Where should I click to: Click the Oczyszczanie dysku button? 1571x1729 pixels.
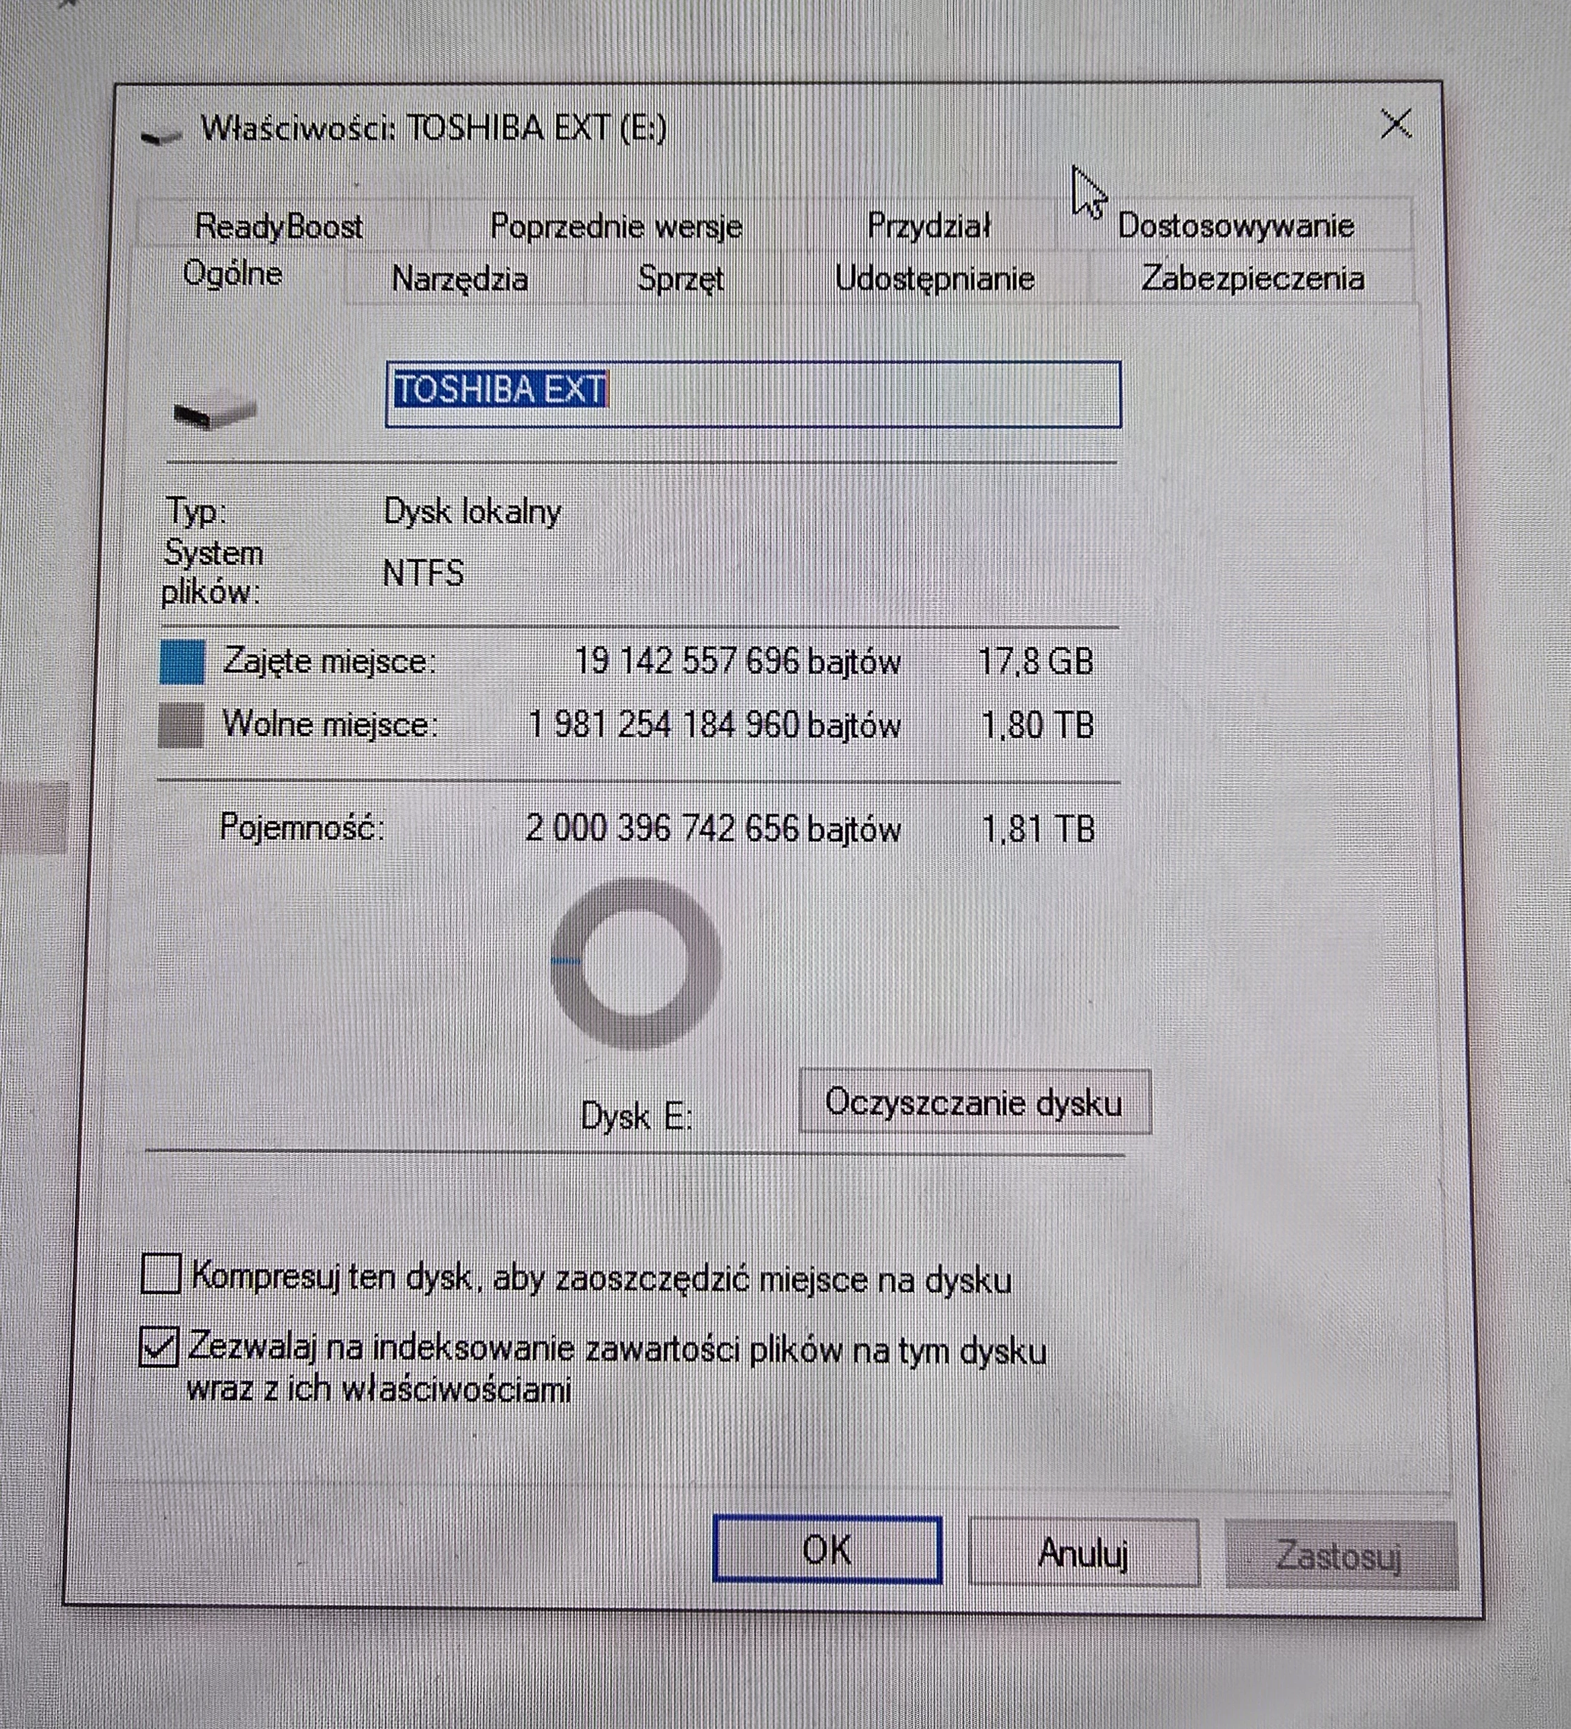[x=974, y=1102]
